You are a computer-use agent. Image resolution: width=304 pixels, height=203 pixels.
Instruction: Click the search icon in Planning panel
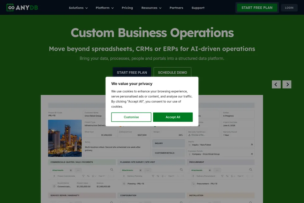click(181, 170)
